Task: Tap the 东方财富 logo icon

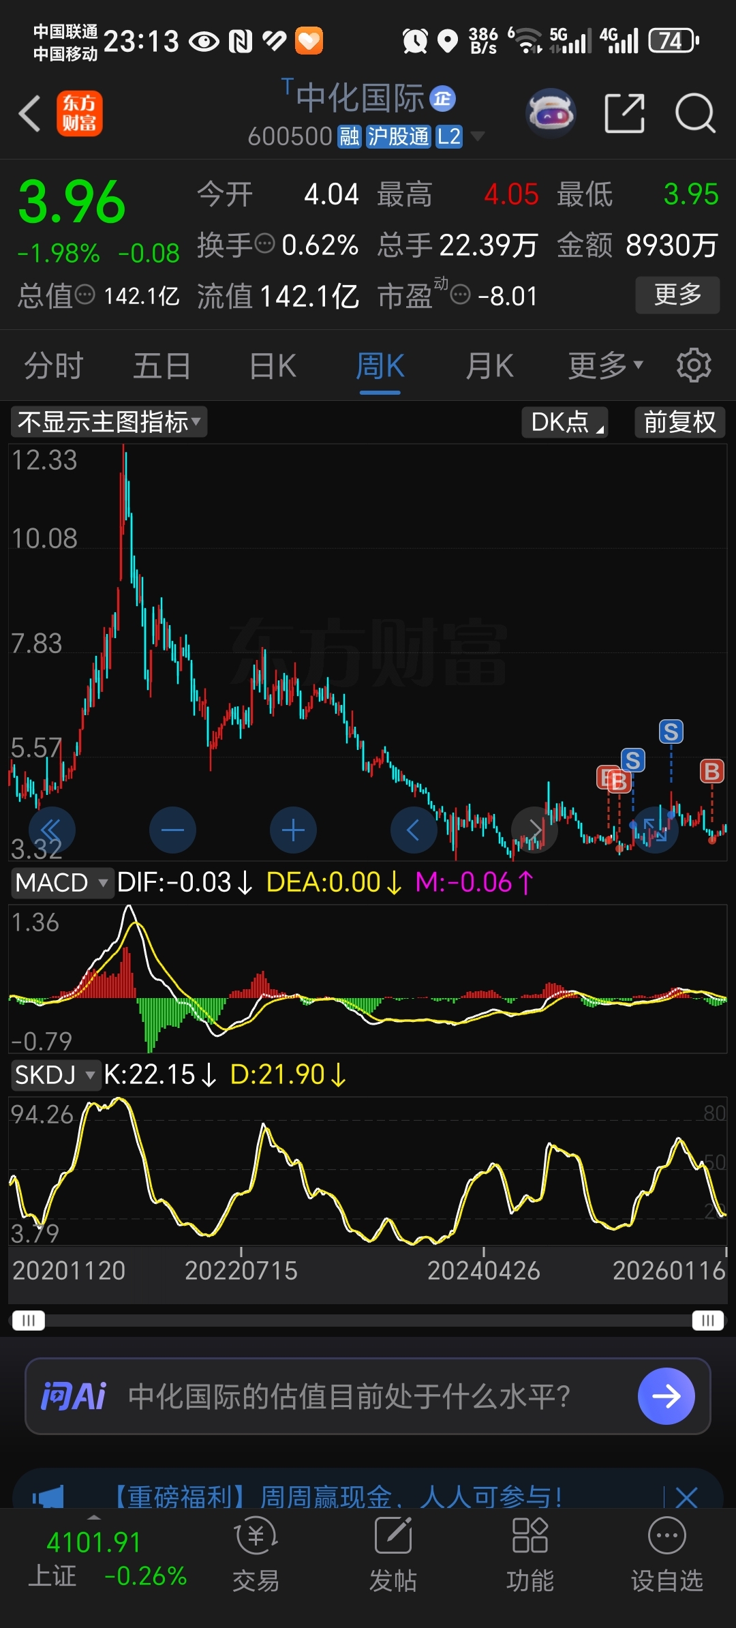Action: click(x=79, y=113)
